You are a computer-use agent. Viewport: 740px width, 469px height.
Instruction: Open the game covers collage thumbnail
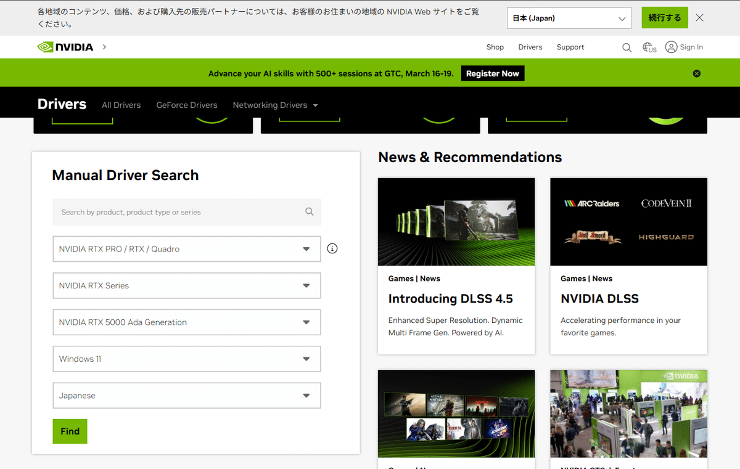(456, 414)
